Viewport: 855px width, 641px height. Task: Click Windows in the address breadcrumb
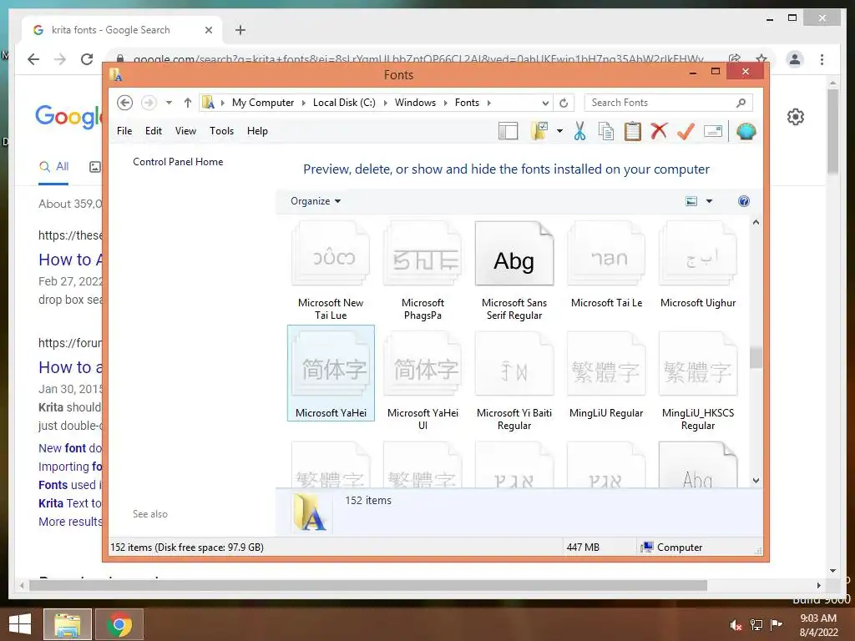415,103
